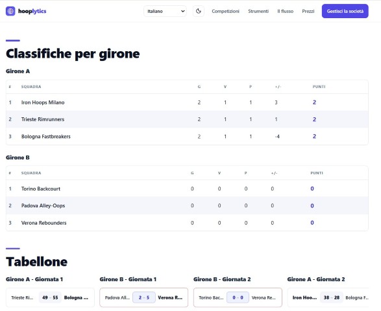Click the 38 - 28 score badge

click(332, 297)
